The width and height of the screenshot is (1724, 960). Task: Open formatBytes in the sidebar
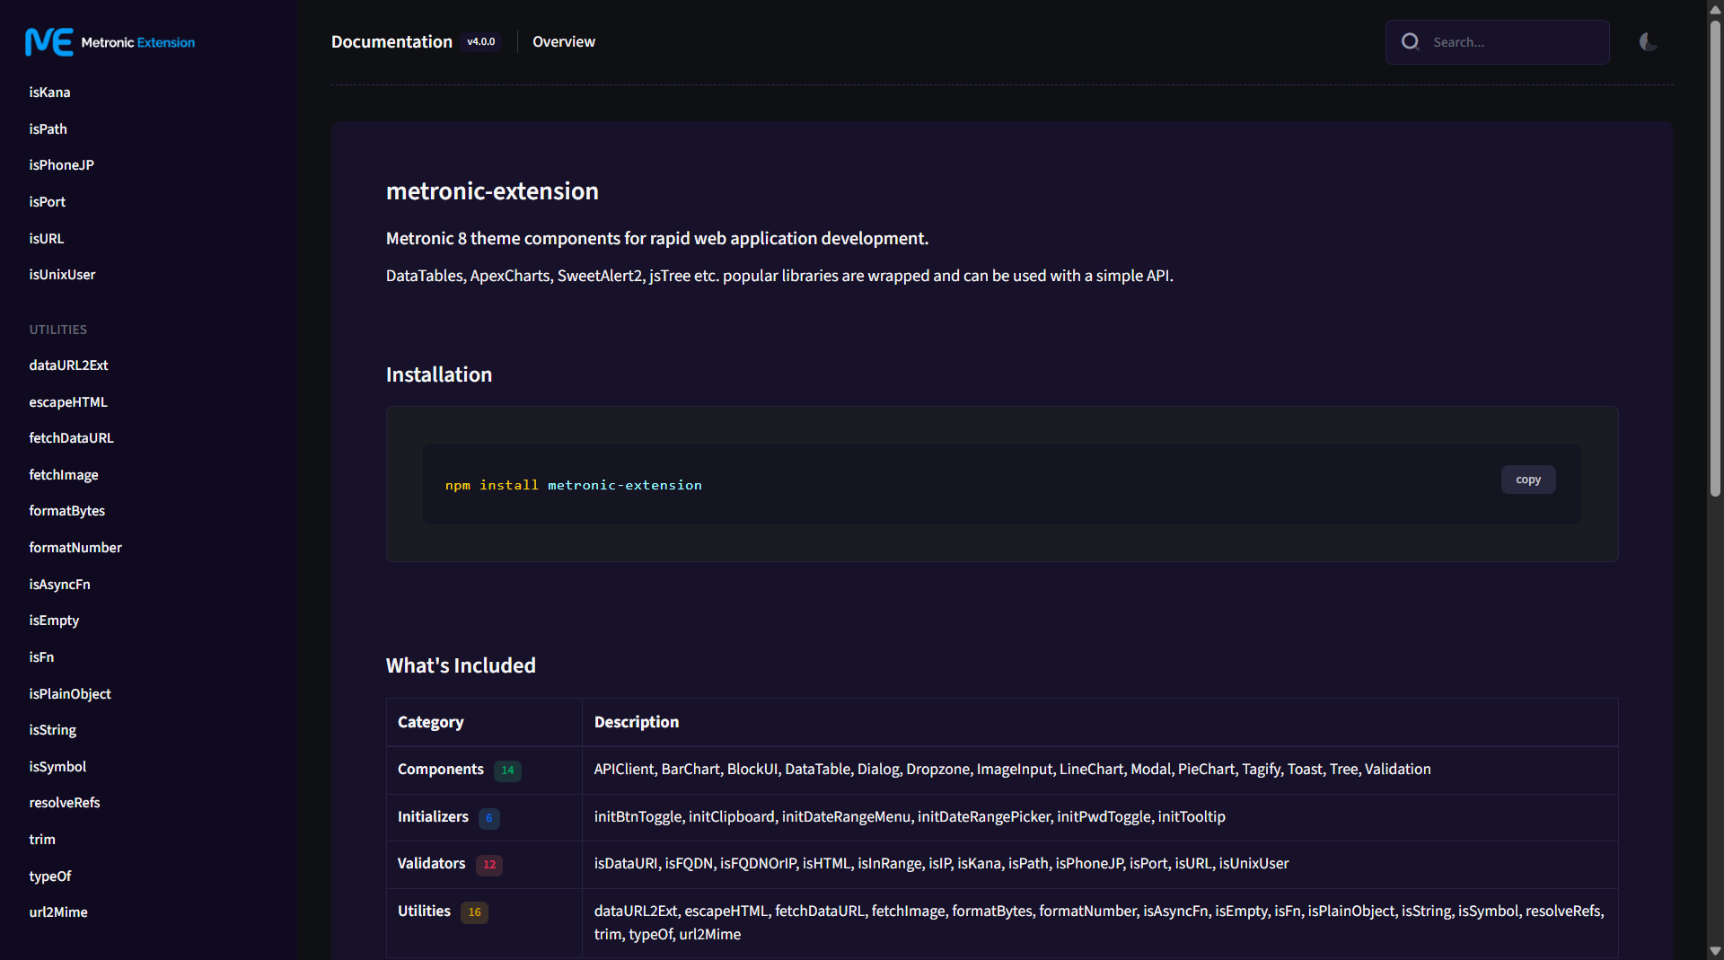66,511
